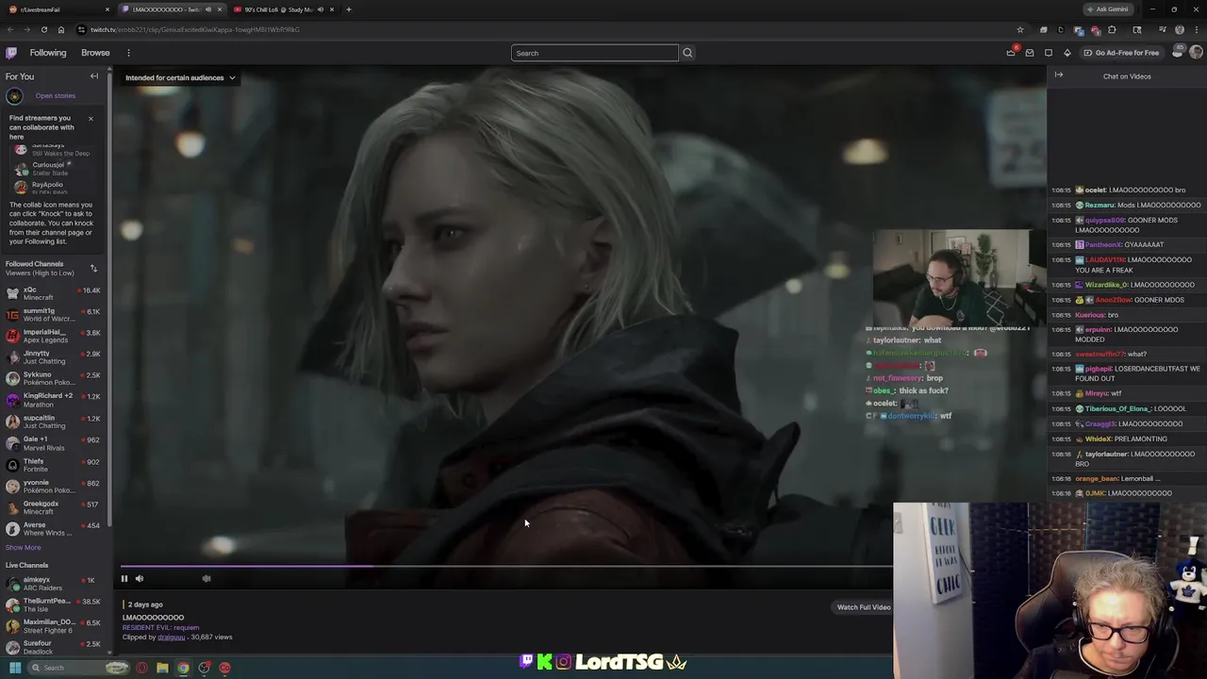Open Twitch more options three-dot menu
The width and height of the screenshot is (1207, 679).
click(128, 53)
